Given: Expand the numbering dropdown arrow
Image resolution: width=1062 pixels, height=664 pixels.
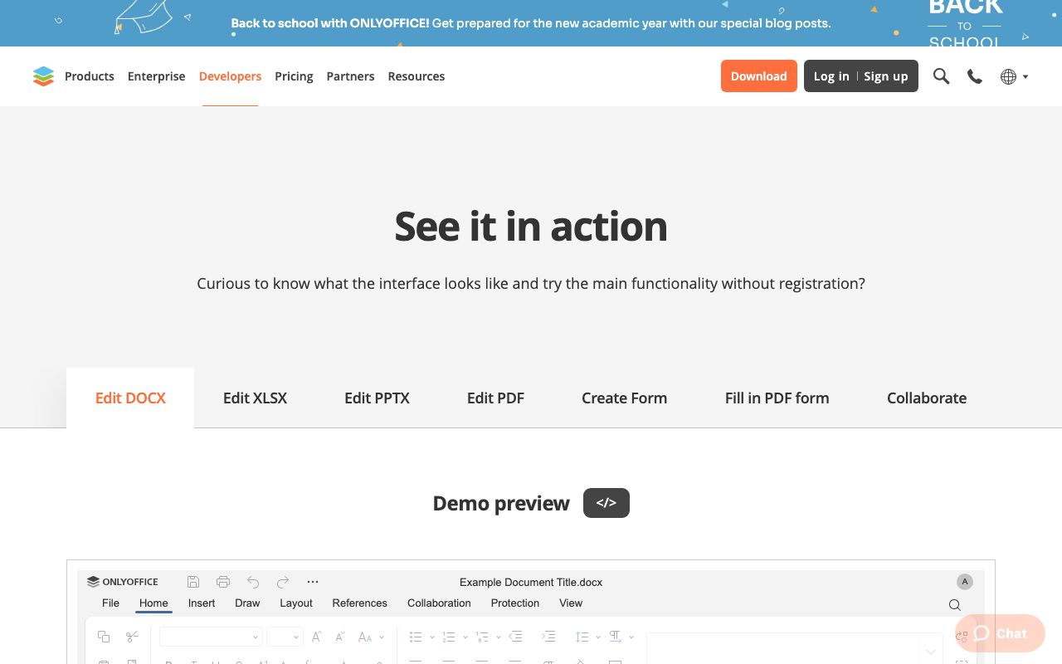Looking at the screenshot, I should coord(465,637).
